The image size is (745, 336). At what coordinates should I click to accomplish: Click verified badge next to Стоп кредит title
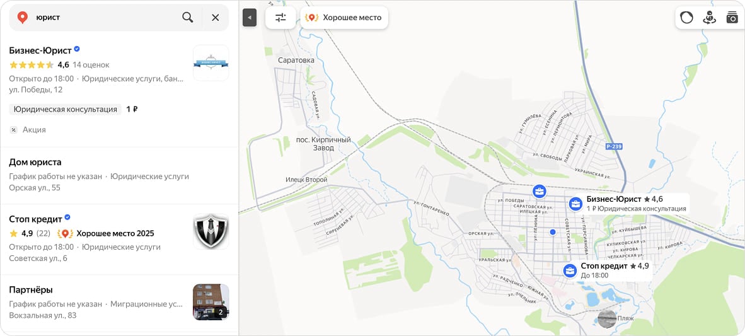coord(67,217)
